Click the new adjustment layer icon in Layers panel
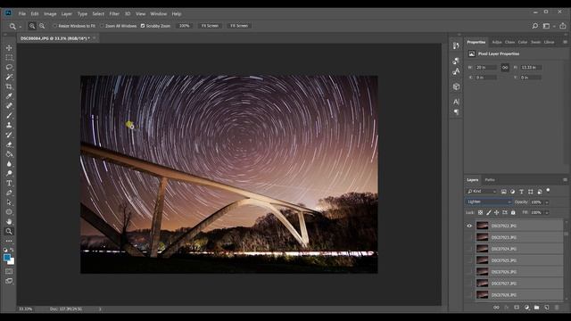This screenshot has height=321, width=571. click(526, 308)
